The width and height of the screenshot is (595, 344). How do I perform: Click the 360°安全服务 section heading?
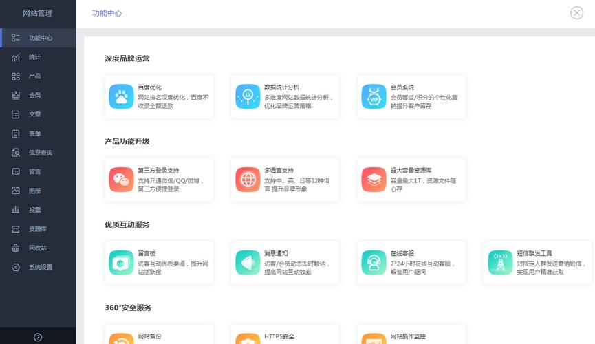point(128,308)
